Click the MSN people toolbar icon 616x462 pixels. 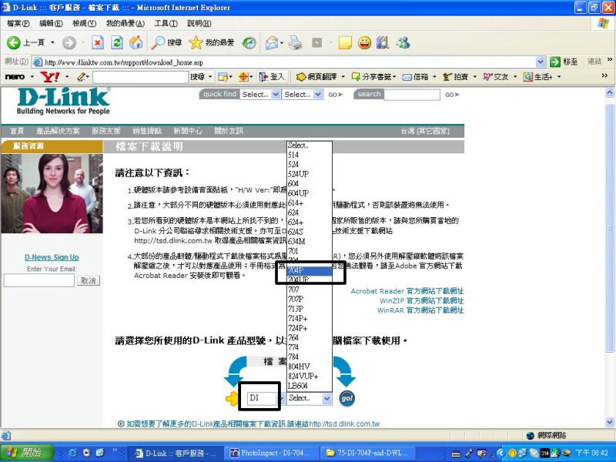pyautogui.click(x=403, y=42)
